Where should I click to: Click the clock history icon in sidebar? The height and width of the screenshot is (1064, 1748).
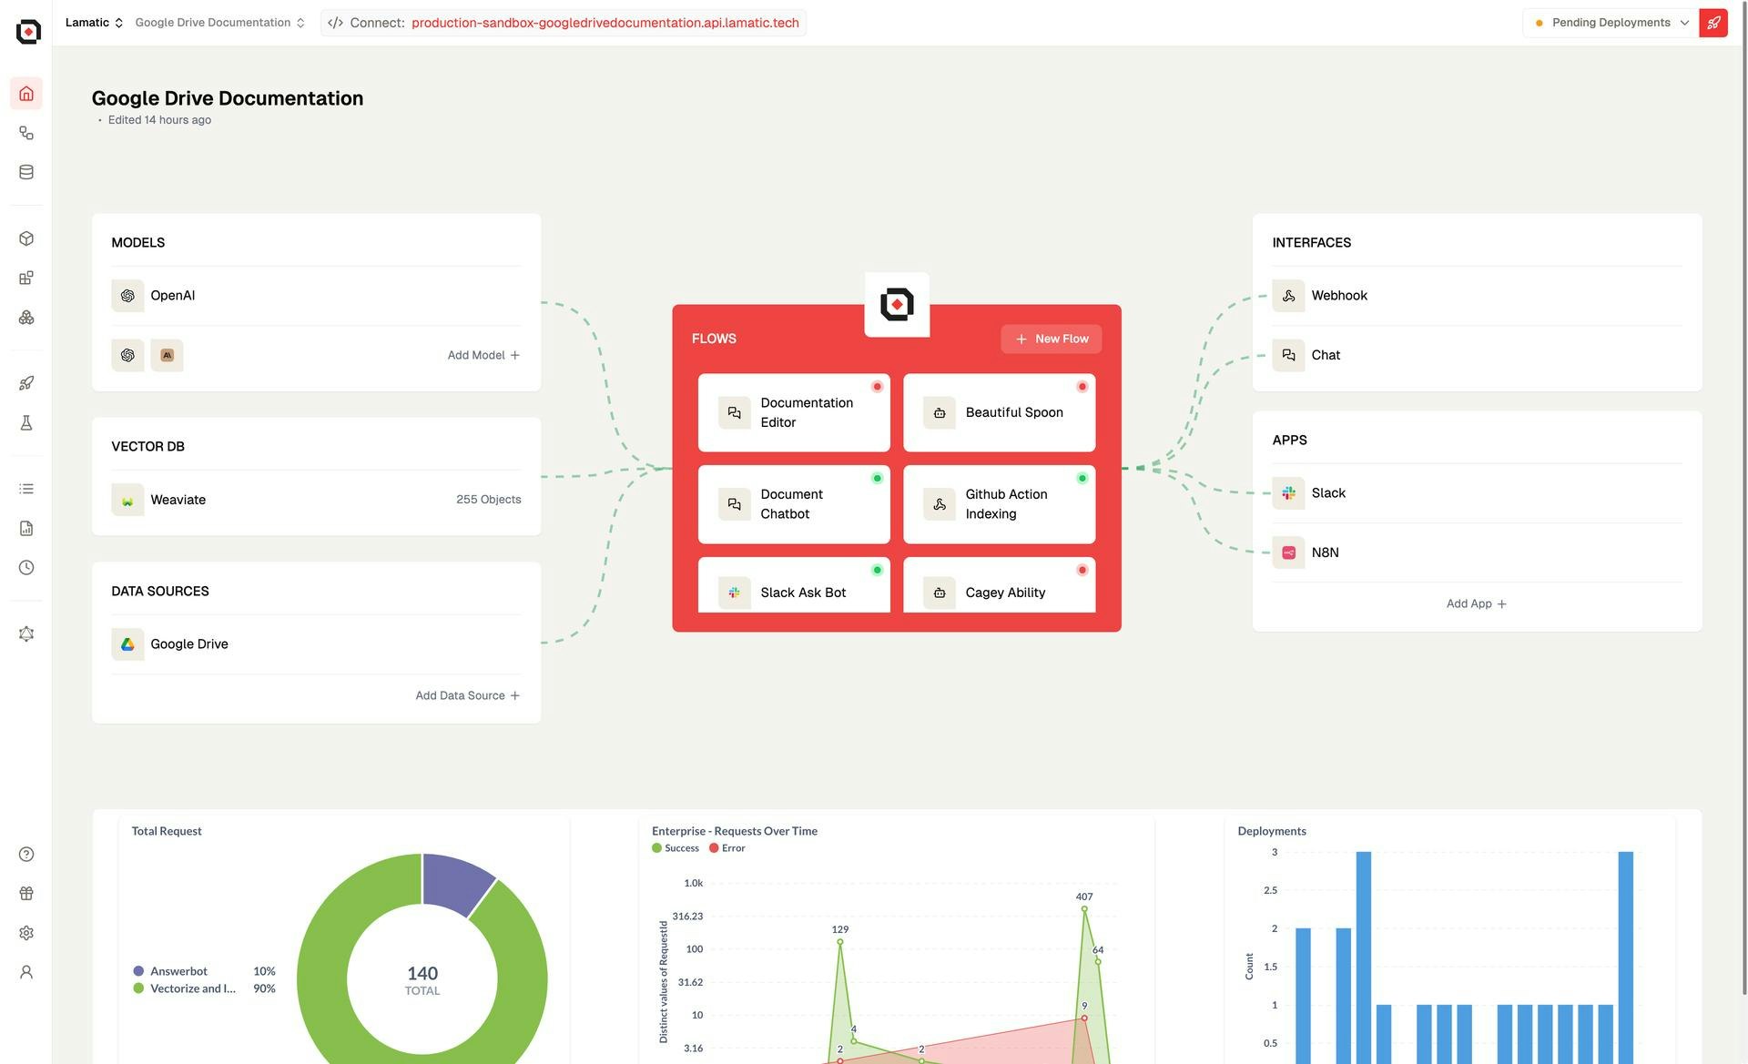26,568
